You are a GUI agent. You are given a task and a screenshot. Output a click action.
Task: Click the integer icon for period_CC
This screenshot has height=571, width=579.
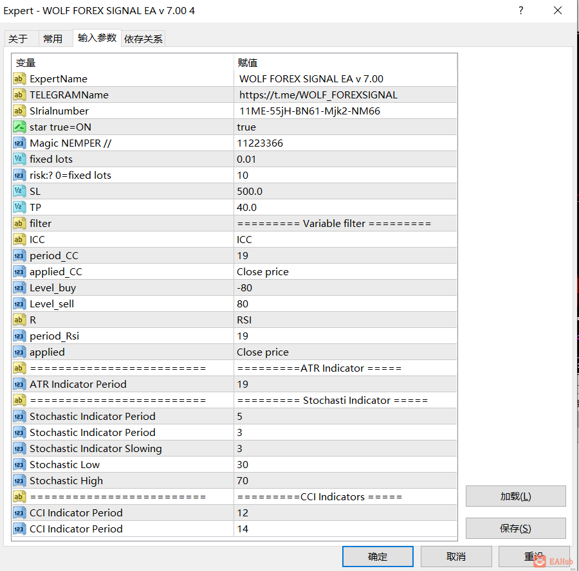click(19, 255)
